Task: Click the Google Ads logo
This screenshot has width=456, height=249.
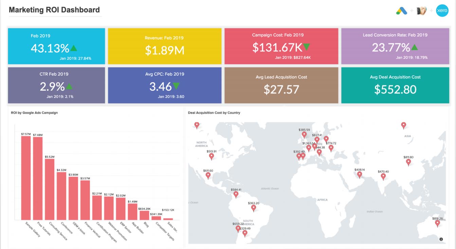Action: [402, 11]
